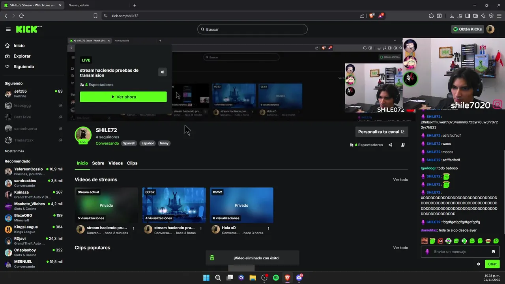Reload the page with browser refresh icon
This screenshot has width=505, height=284.
tap(21, 16)
